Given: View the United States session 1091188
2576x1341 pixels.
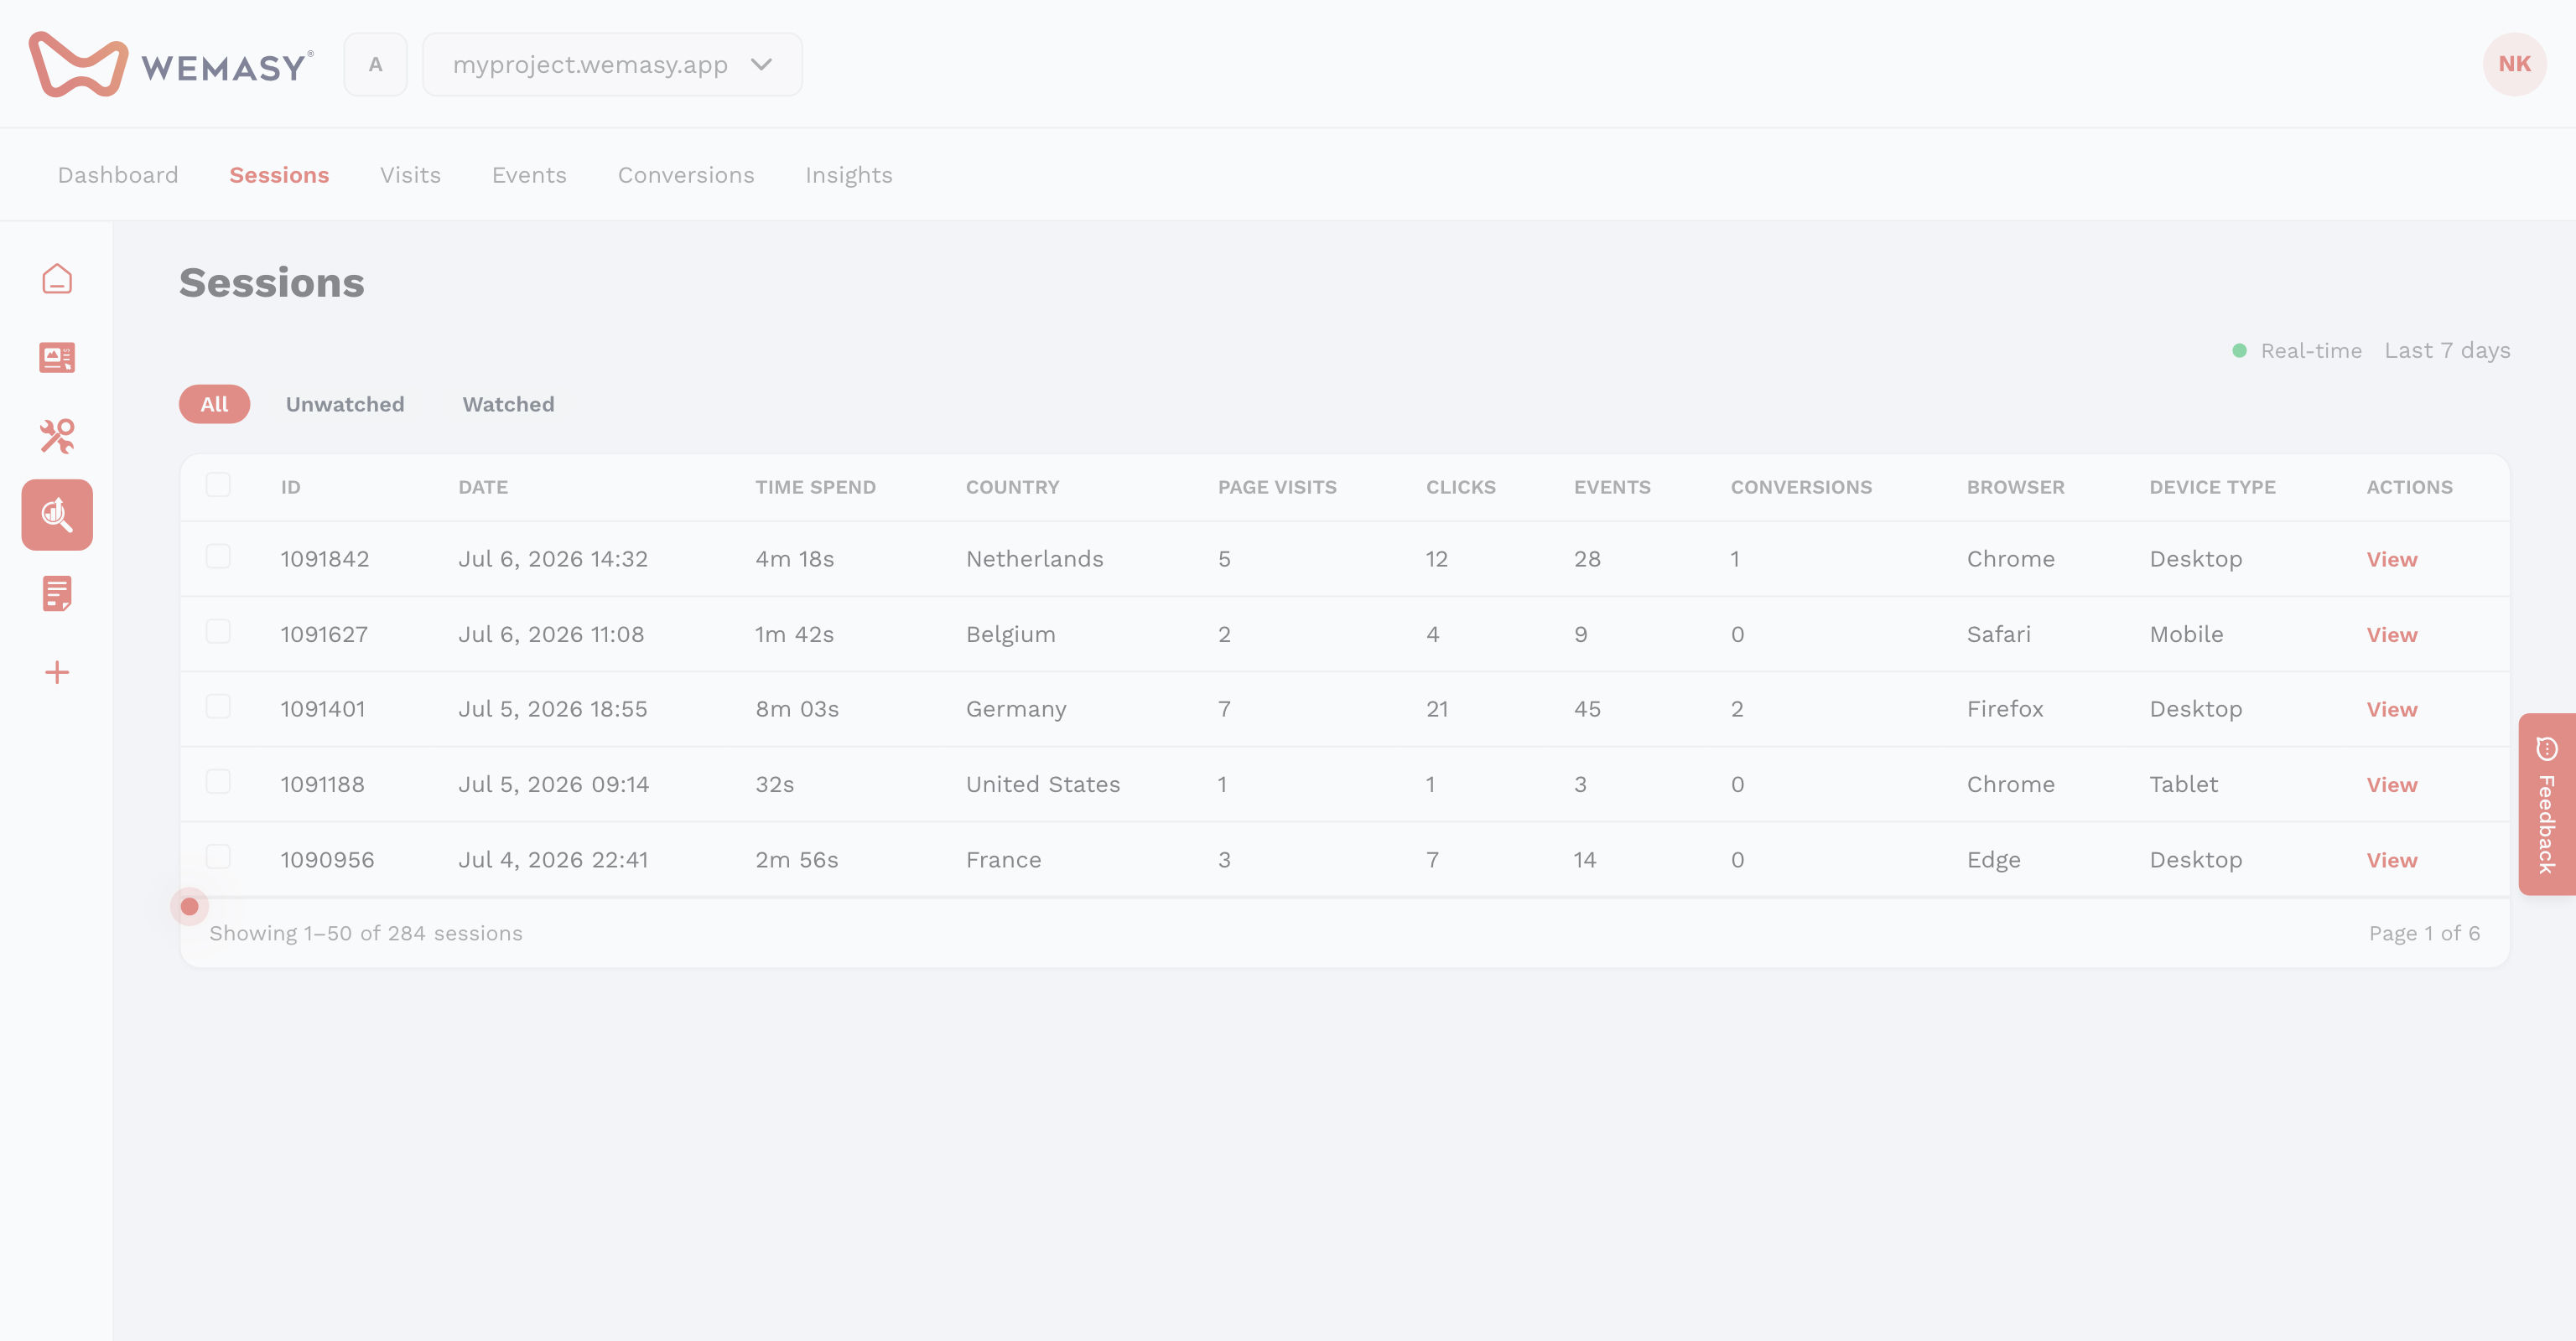Looking at the screenshot, I should (x=2391, y=784).
